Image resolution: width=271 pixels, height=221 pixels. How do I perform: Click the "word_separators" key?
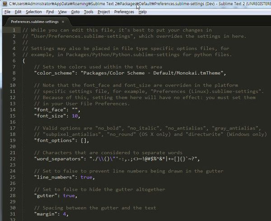point(59,159)
